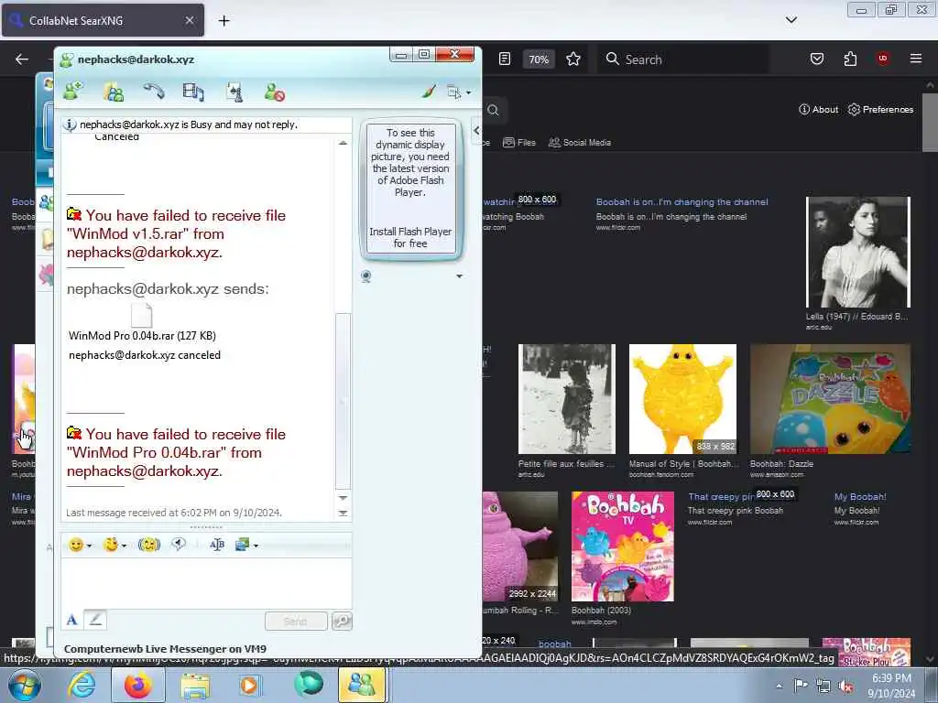Open the Firefox extensions puzzle icon
938x703 pixels.
[x=850, y=59]
